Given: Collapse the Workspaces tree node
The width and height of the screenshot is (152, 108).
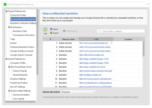Looking at the screenshot, I should tap(9, 27).
